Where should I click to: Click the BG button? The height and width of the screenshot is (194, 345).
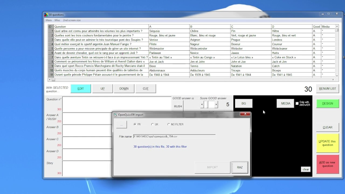244,103
